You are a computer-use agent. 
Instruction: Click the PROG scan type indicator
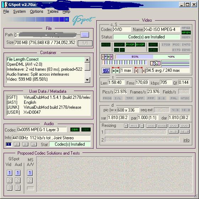(107, 98)
